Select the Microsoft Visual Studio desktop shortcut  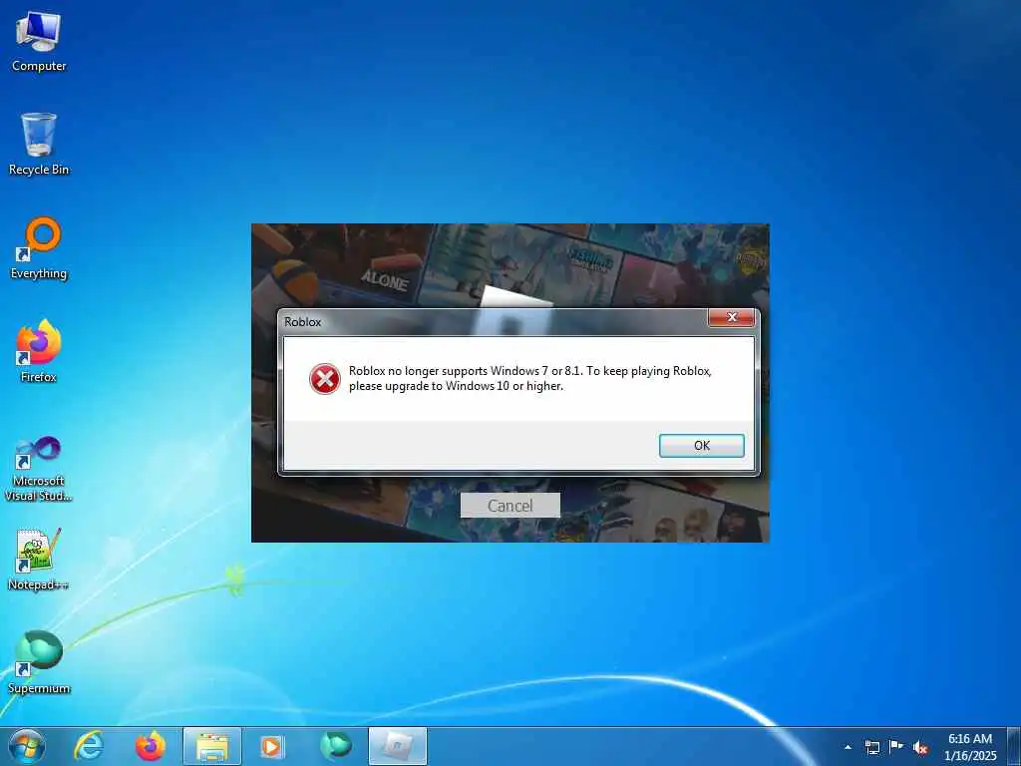point(39,469)
